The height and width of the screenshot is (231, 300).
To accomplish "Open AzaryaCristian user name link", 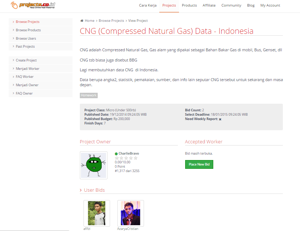I will pyautogui.click(x=128, y=229).
